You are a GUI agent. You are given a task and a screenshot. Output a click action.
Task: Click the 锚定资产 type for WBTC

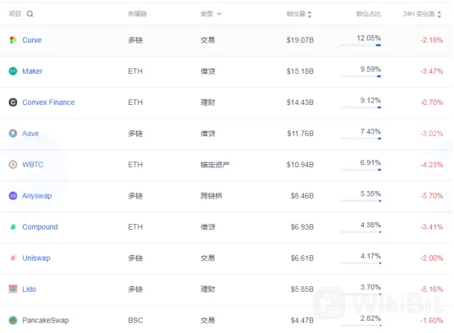(x=215, y=165)
